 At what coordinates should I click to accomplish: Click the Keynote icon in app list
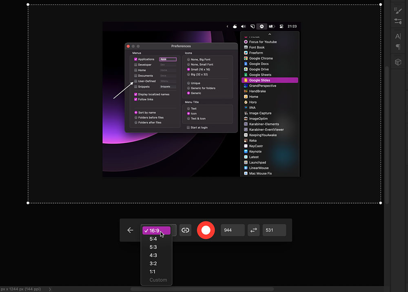[x=246, y=151]
